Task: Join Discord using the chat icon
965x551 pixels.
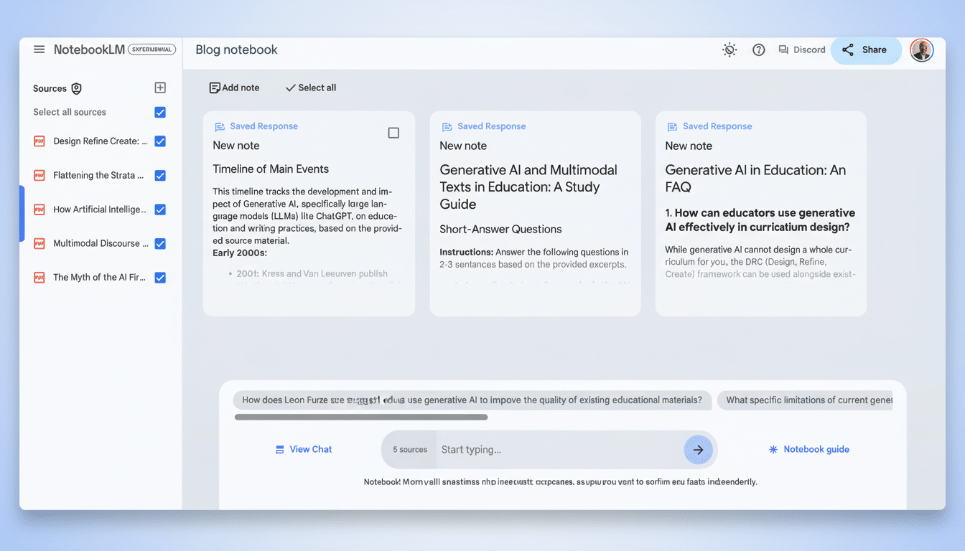Action: point(783,50)
